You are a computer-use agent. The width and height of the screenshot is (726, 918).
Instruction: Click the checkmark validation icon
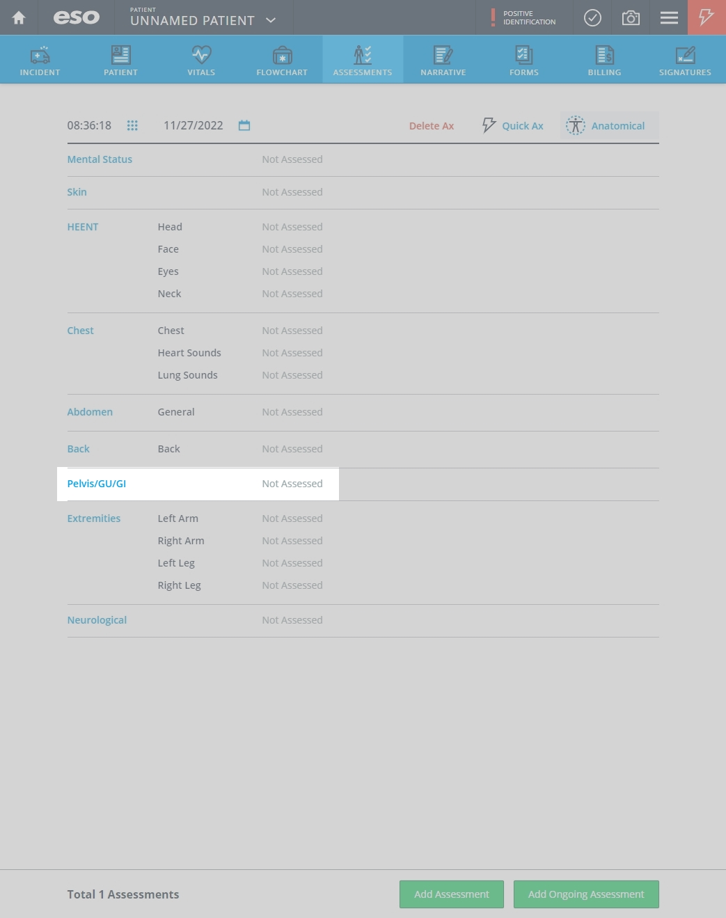592,17
